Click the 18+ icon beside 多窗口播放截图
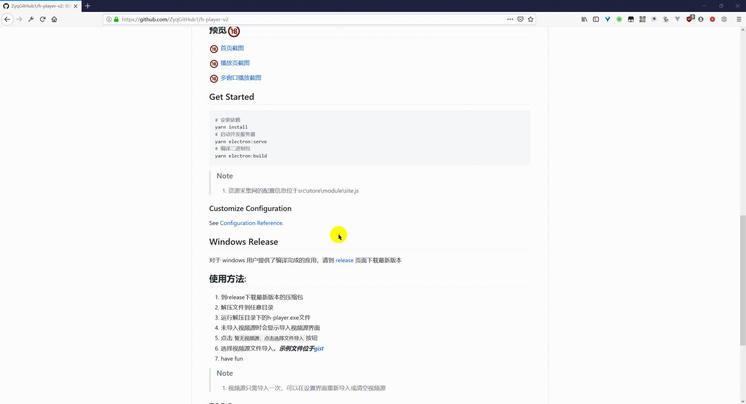Image resolution: width=746 pixels, height=404 pixels. click(214, 79)
